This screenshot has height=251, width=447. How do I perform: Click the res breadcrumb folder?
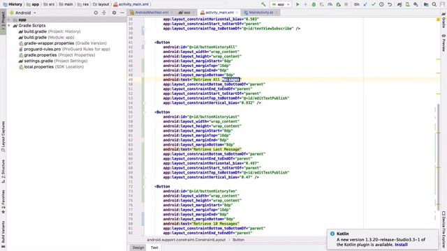[83, 4]
